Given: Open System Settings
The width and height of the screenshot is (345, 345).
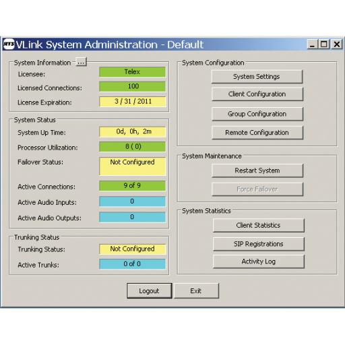Looking at the screenshot, I should click(x=257, y=77).
